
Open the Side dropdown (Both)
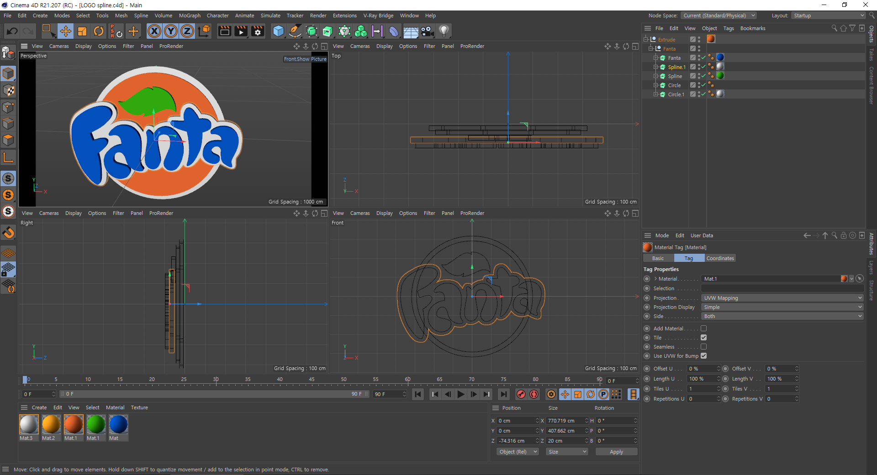pyautogui.click(x=782, y=316)
